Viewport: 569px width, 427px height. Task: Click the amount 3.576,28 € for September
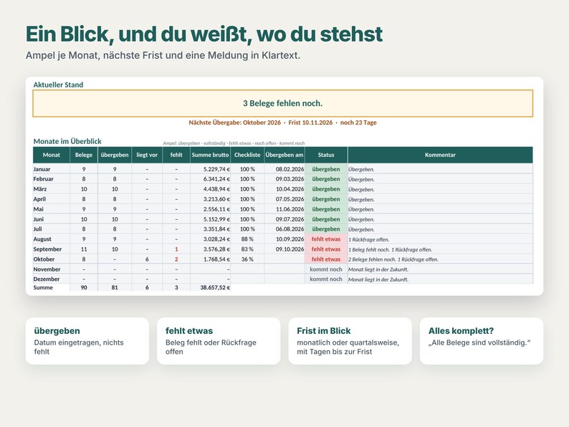pos(216,249)
